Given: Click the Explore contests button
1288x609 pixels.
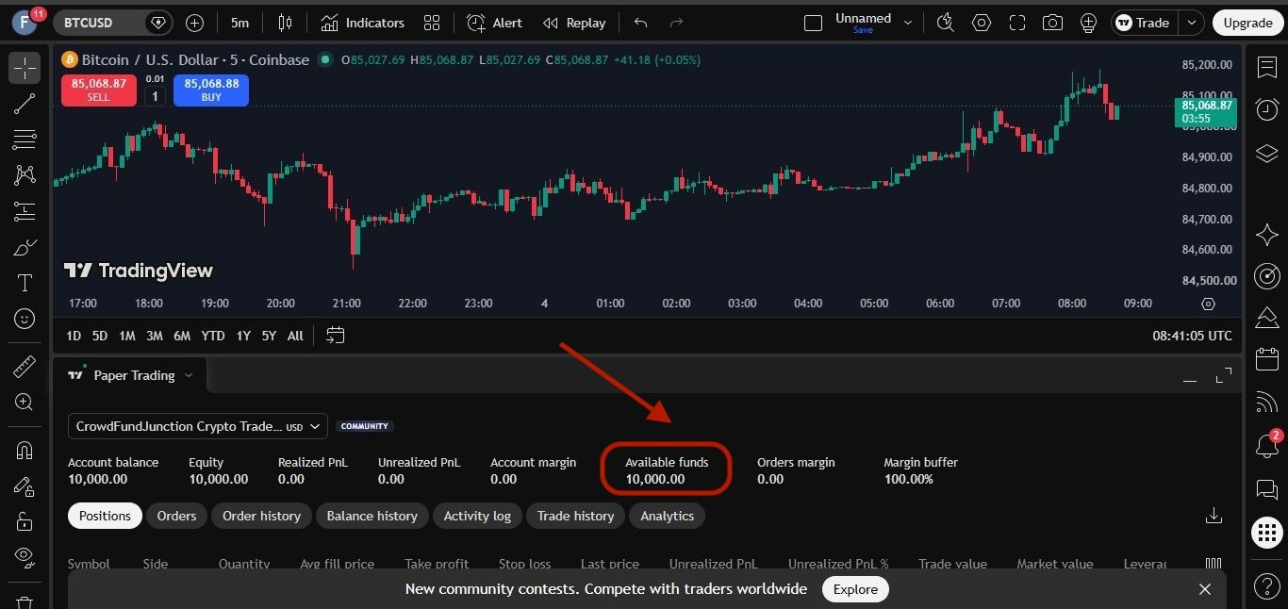Looking at the screenshot, I should point(855,589).
